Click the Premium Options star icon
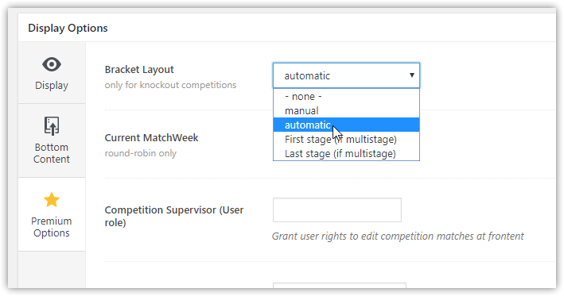564x296 pixels. tap(52, 200)
